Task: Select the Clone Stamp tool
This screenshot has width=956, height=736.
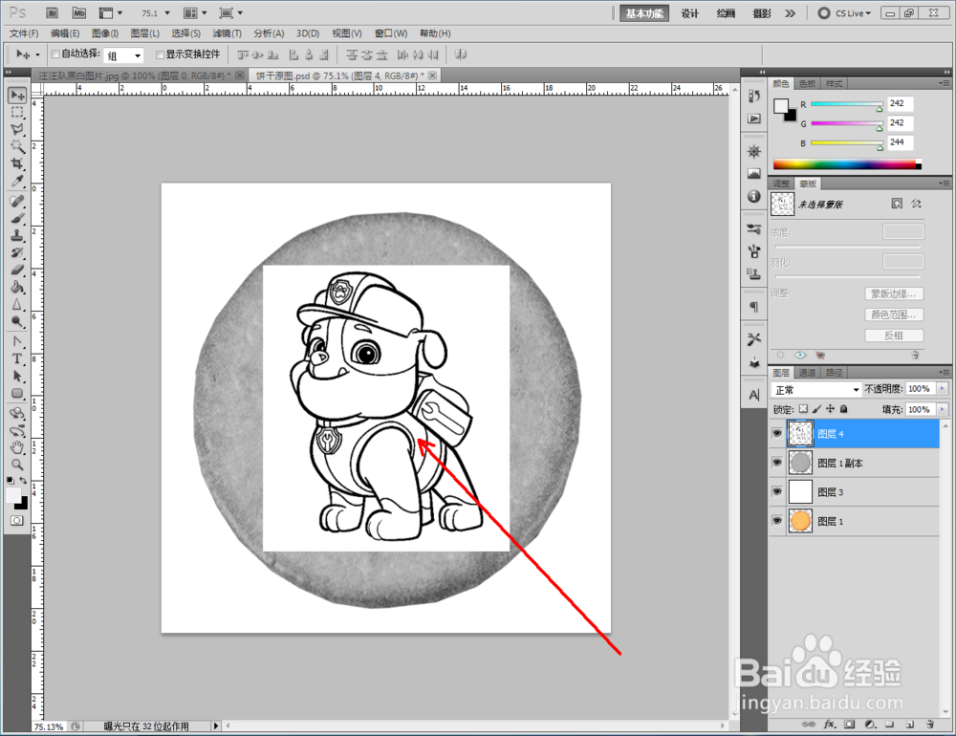Action: [x=17, y=235]
